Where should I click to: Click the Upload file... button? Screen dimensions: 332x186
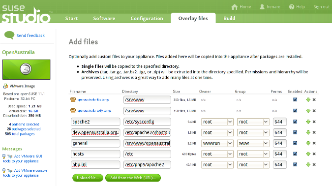click(x=88, y=178)
